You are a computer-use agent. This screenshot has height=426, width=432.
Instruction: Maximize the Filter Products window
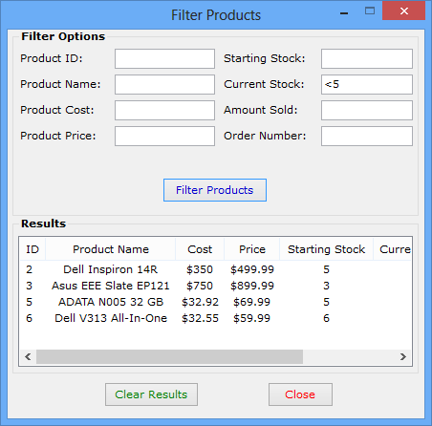pos(370,11)
